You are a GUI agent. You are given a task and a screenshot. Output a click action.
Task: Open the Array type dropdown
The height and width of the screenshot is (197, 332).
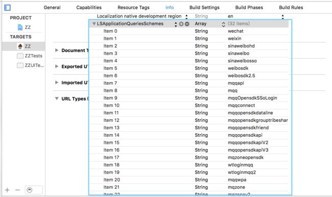(223, 24)
